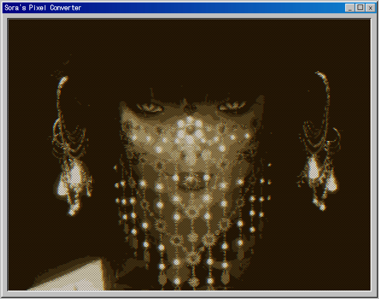
Task: Click the circular ornament at veil's lower center
Action: (192, 256)
